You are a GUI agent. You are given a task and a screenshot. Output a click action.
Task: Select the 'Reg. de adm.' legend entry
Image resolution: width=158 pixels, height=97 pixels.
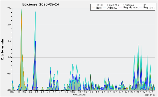(x=131, y=8)
